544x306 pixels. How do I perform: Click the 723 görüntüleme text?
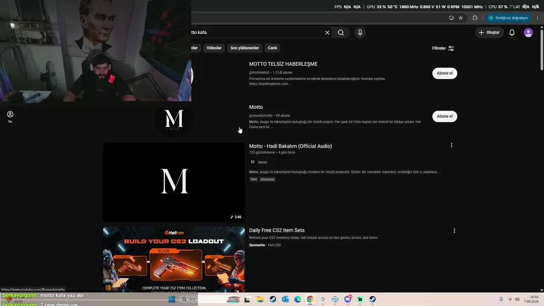click(x=262, y=153)
